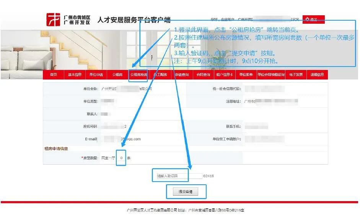Image resolution: width=360 pixels, height=221 pixels.
Task: Click the E-mail label
Action: 91,139
